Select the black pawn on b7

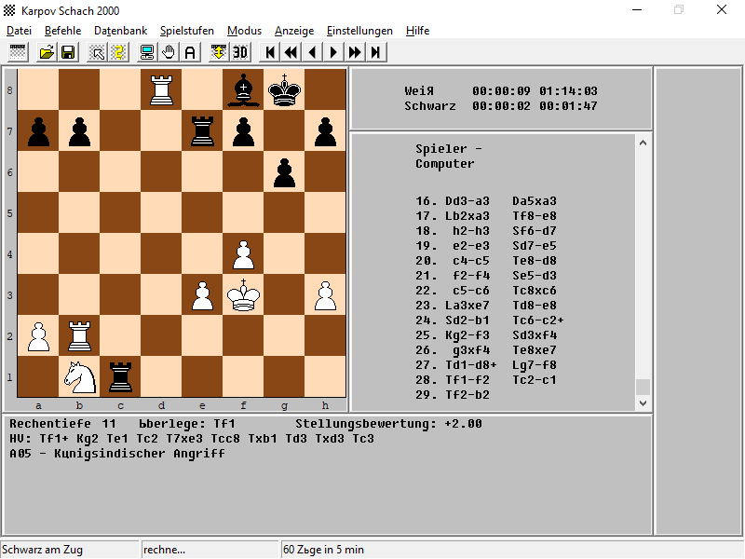click(79, 130)
